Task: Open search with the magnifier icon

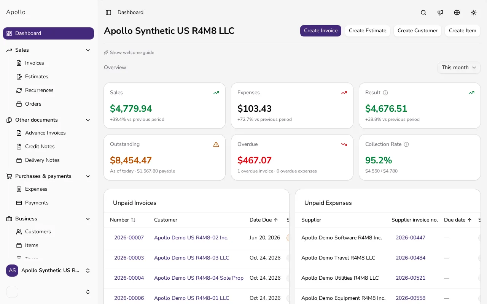Action: click(423, 13)
